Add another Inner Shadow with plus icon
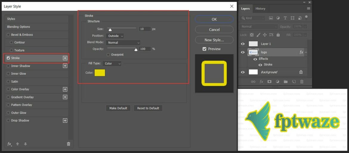This screenshot has width=349, height=153. [65, 66]
